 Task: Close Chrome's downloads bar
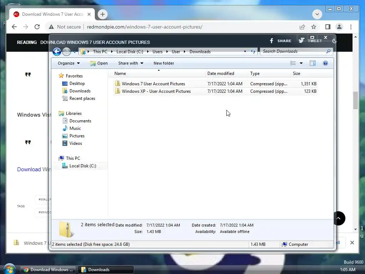click(352, 243)
